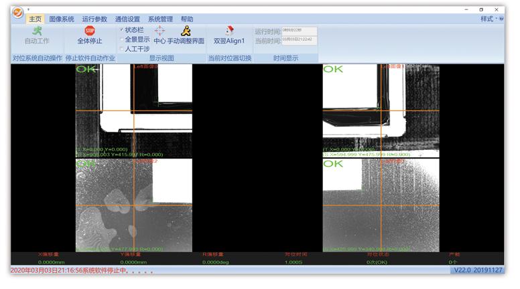Click the top-left camera image view
Viewport: 520px width, 289px height.
tap(133, 110)
